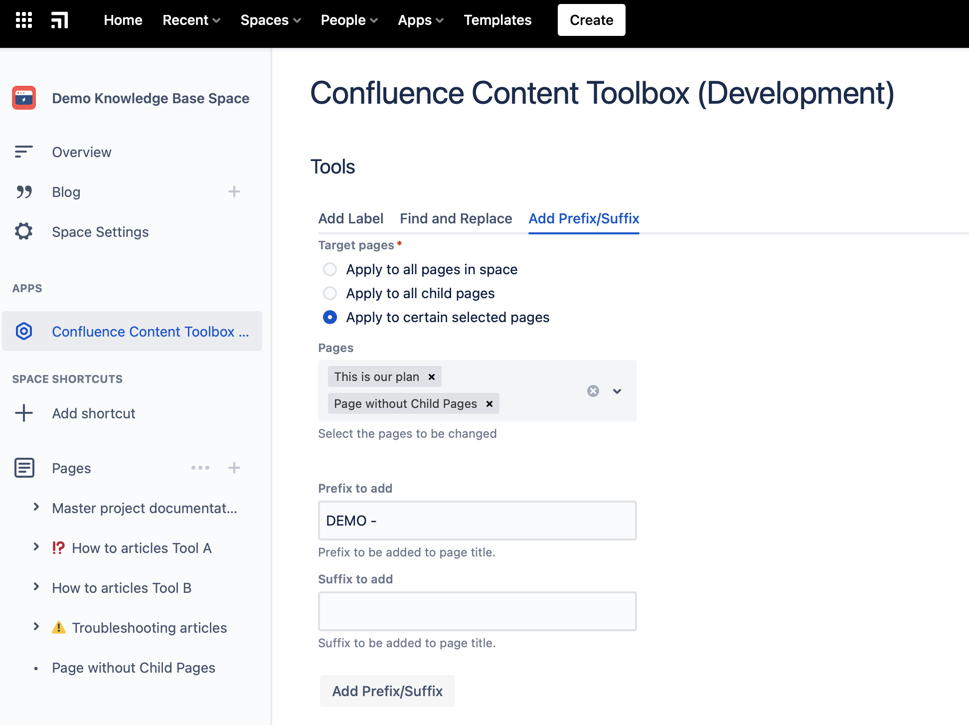Click the Create button
969x725 pixels.
(x=591, y=20)
